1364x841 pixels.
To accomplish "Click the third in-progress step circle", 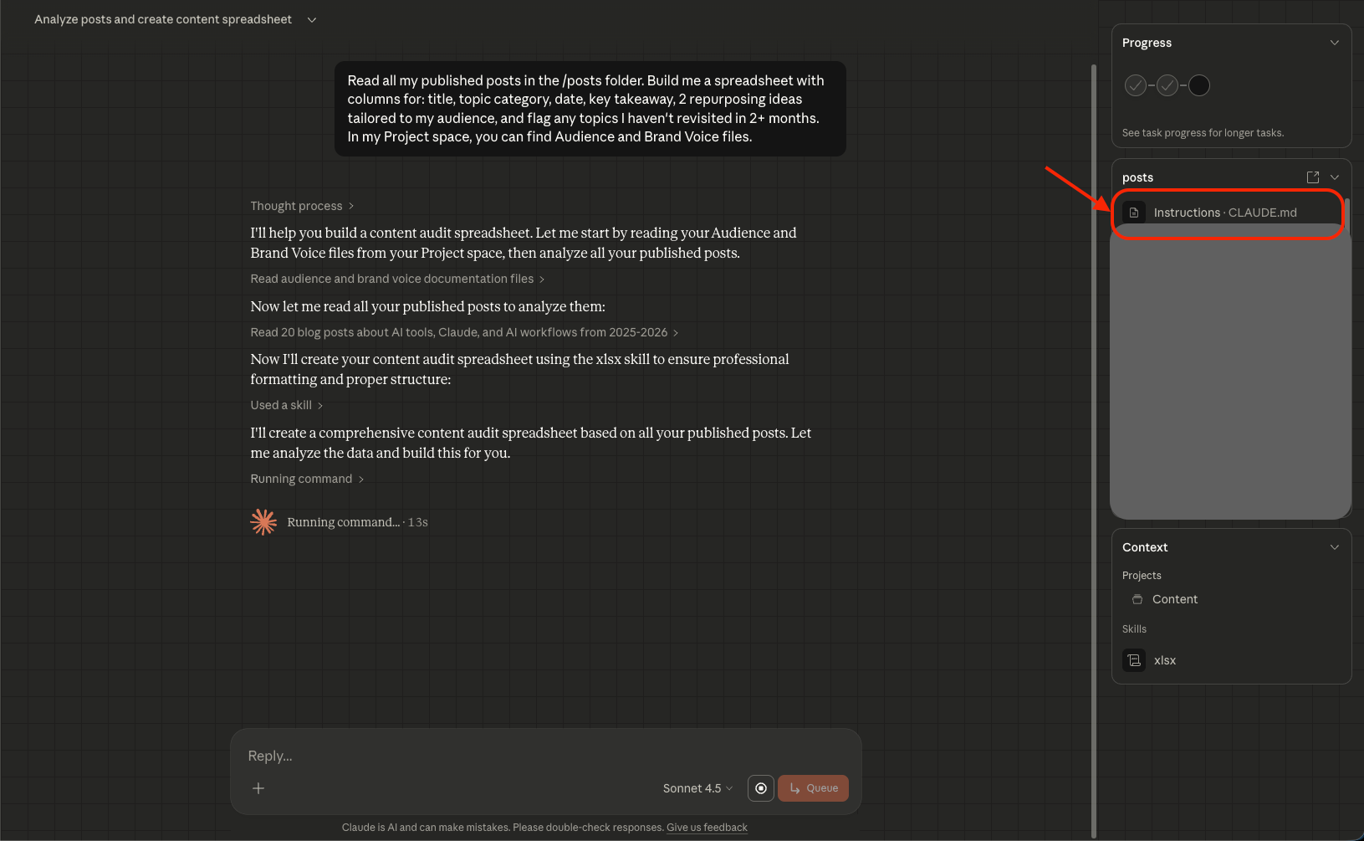I will [1199, 85].
